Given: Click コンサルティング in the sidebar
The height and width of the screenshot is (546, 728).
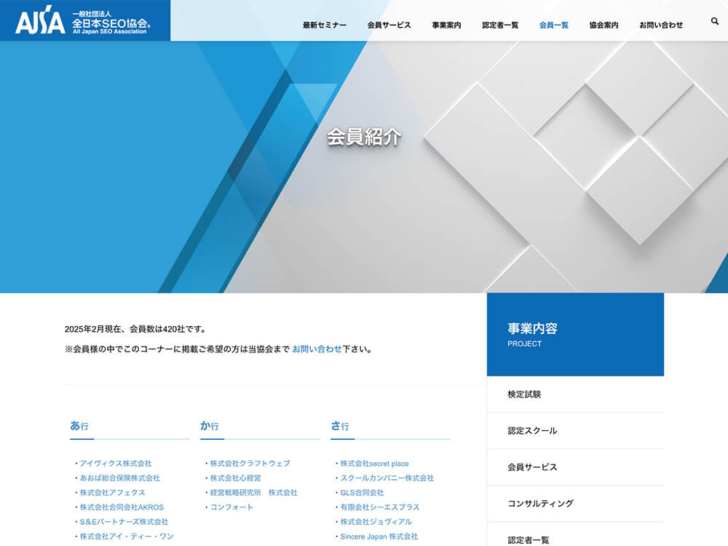Looking at the screenshot, I should [540, 504].
